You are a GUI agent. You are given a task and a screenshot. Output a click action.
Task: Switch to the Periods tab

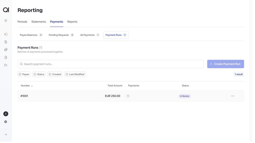pyautogui.click(x=22, y=22)
